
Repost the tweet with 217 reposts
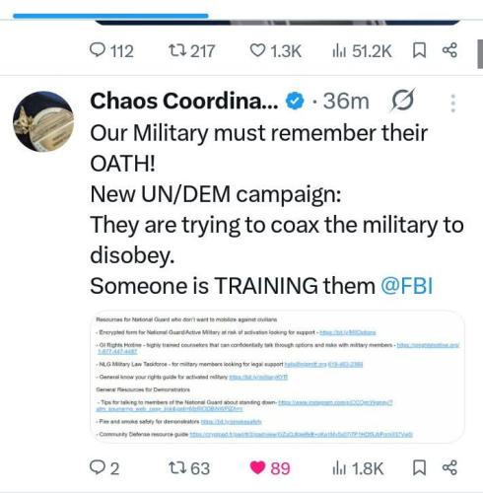pyautogui.click(x=191, y=51)
